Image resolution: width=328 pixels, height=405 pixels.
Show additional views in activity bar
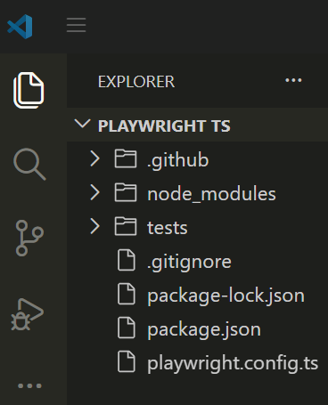click(29, 385)
